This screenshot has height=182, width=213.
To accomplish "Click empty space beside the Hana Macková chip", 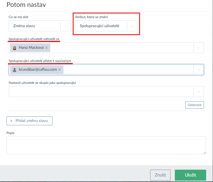I will [x=121, y=48].
